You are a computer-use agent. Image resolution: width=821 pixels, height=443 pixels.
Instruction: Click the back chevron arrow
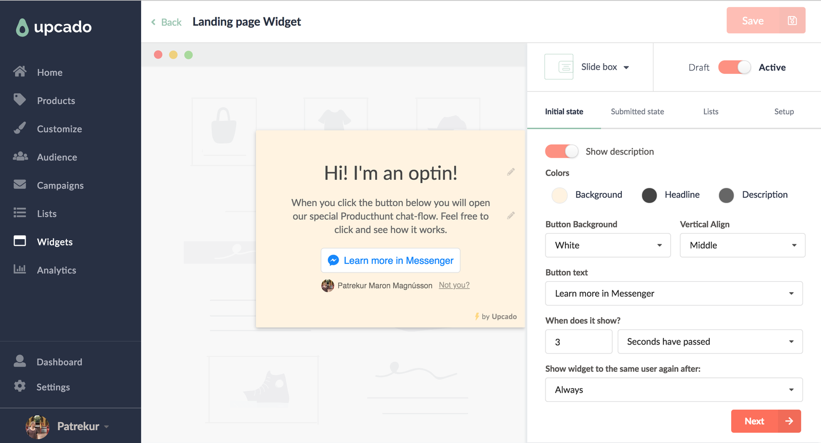coord(153,22)
